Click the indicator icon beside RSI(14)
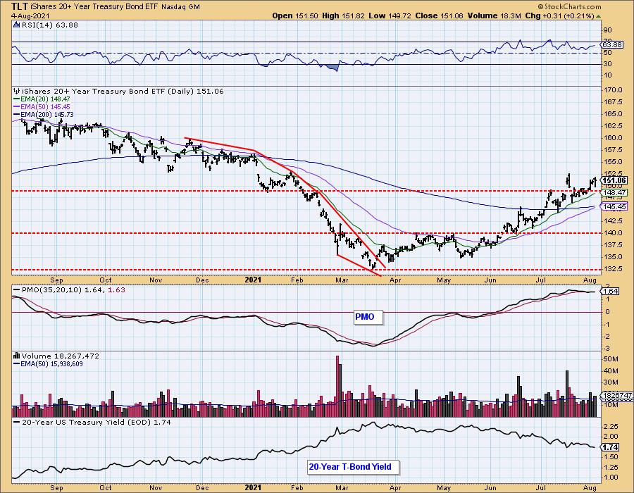Screen dimensions: 634x493 (16, 25)
